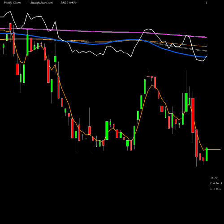224x224 pixels.
Task: Click the "V: 0.36 X" volume text
Action: click(x=216, y=183)
